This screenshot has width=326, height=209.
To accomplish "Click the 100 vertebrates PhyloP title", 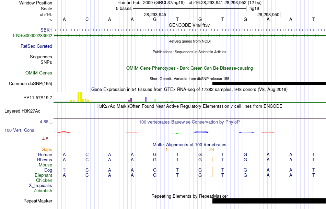I will point(189,122).
